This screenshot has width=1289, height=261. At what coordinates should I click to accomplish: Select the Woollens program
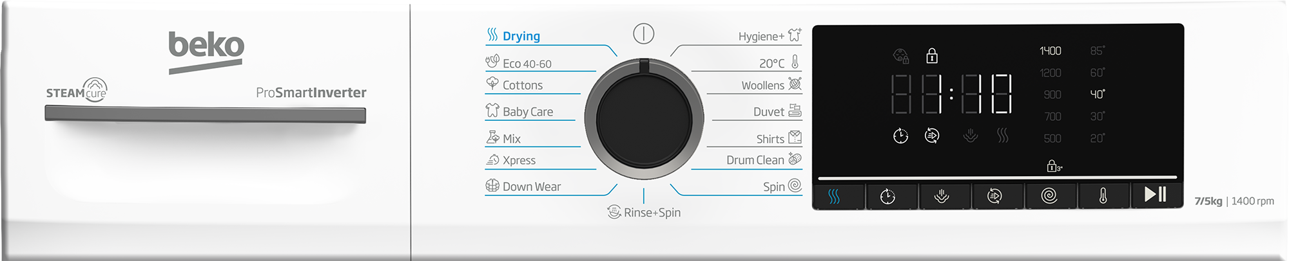[762, 85]
